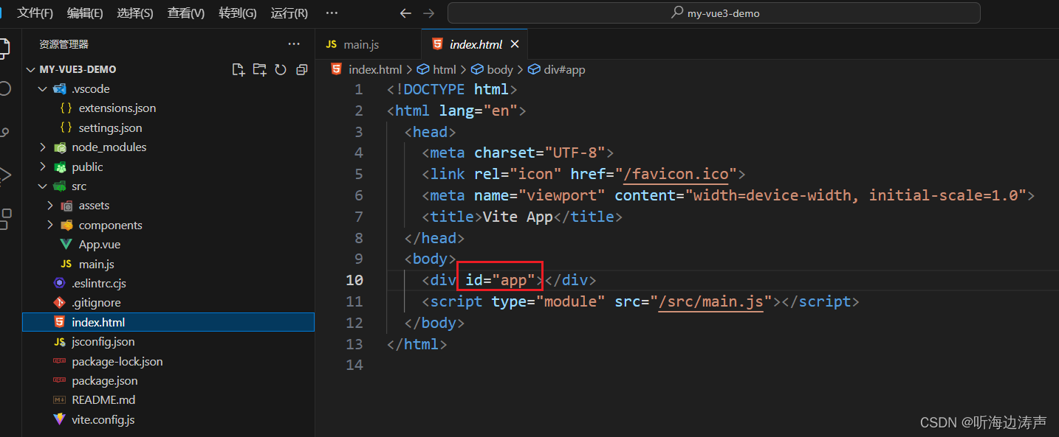The width and height of the screenshot is (1059, 437).
Task: Click the forward navigation arrow
Action: (x=429, y=13)
